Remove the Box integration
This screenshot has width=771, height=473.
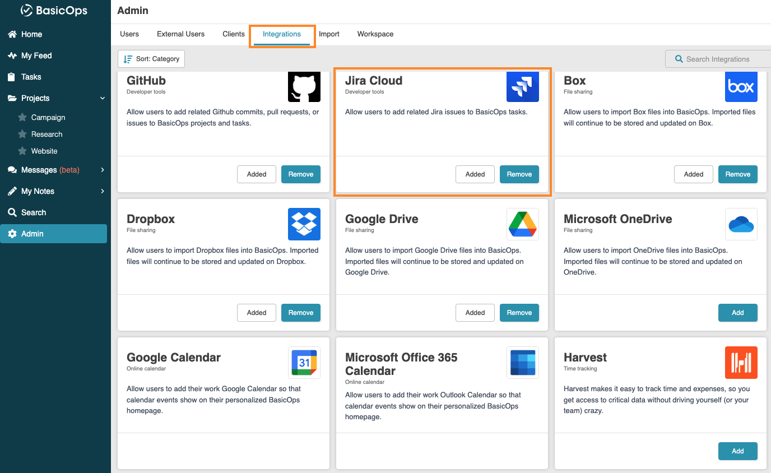(738, 174)
